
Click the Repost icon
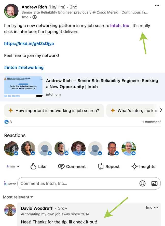pos(100,166)
